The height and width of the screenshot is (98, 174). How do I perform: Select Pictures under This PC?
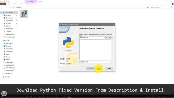[7, 57]
